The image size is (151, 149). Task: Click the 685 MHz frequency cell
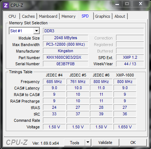(x=54, y=82)
